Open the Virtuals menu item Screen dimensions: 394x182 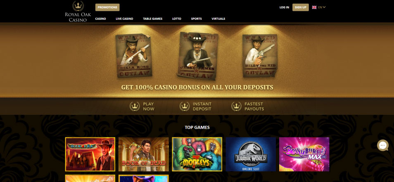pyautogui.click(x=218, y=19)
